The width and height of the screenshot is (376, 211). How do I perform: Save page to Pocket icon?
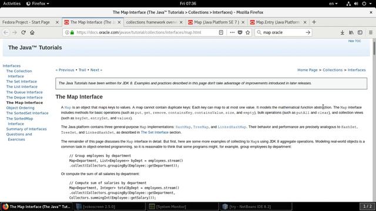pos(240,32)
